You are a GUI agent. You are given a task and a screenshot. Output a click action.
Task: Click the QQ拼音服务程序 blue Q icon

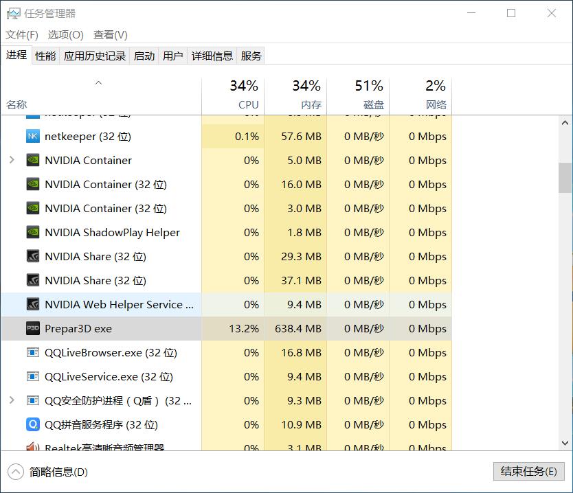[x=33, y=424]
